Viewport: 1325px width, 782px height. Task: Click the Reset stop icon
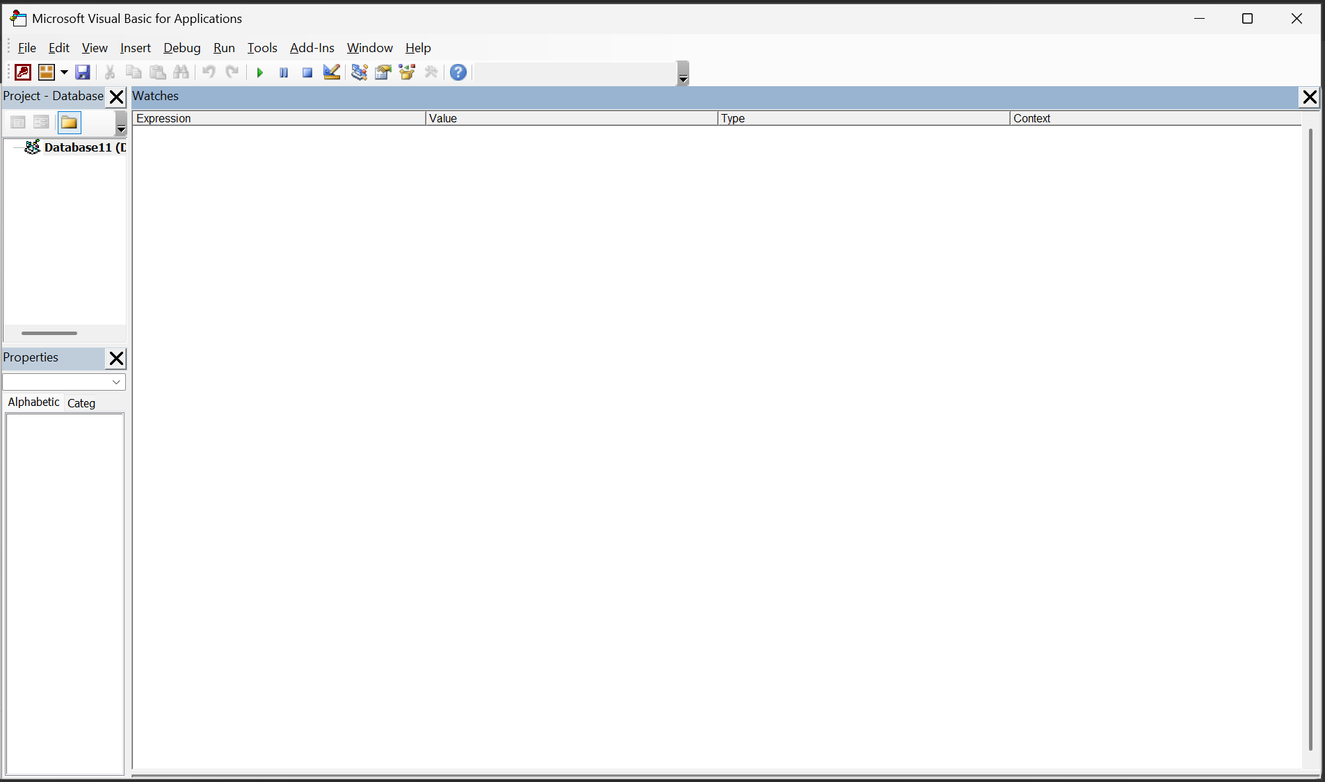click(x=307, y=72)
